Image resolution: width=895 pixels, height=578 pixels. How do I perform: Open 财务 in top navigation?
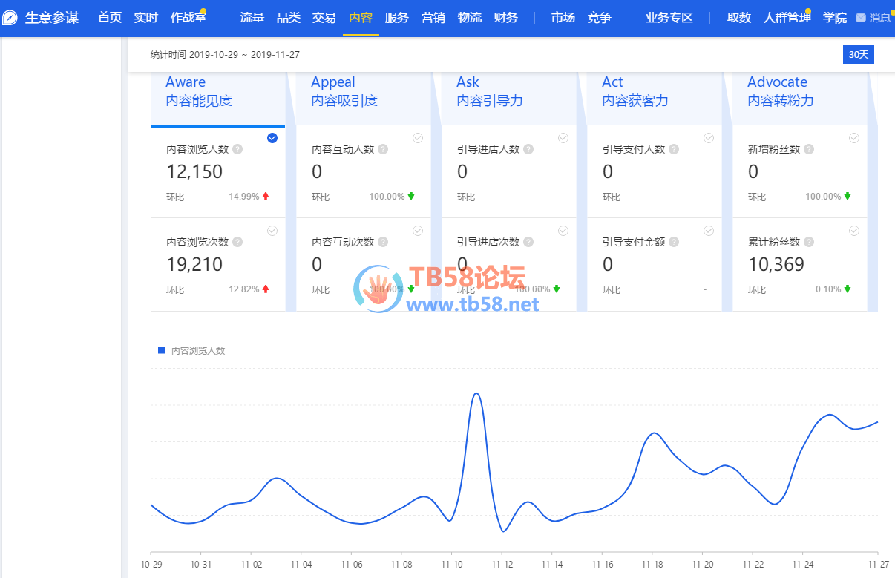pos(506,18)
